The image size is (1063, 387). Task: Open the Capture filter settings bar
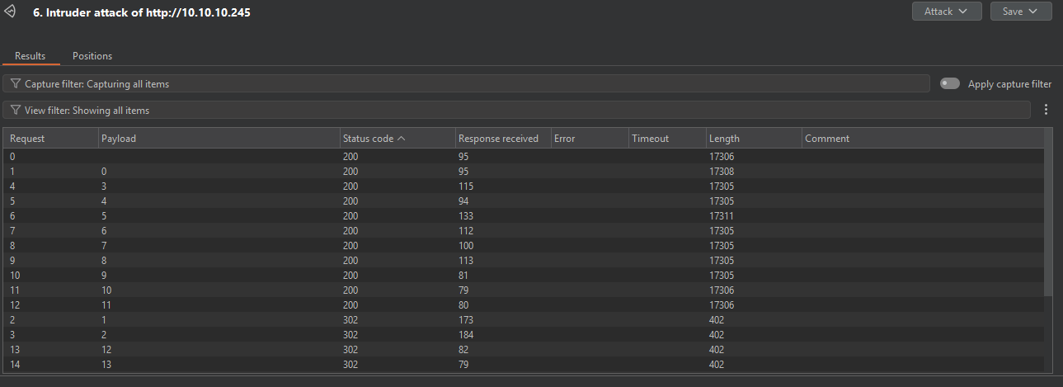[x=467, y=83]
